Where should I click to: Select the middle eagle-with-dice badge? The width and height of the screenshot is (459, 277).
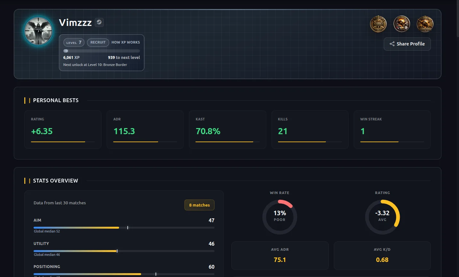pos(401,24)
